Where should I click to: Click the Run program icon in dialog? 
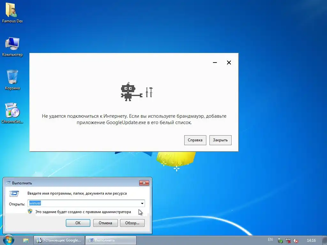(14, 194)
